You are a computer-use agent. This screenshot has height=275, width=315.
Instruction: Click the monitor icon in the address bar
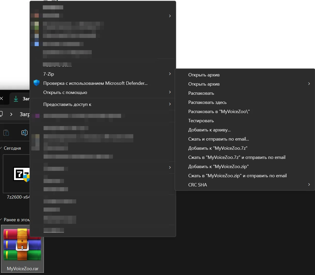tap(1, 114)
